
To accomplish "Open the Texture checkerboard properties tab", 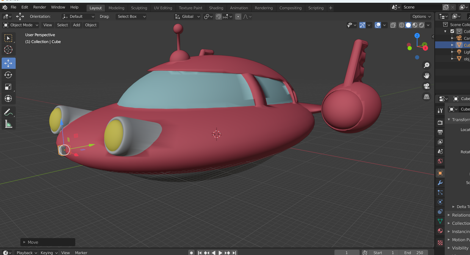I will (440, 243).
